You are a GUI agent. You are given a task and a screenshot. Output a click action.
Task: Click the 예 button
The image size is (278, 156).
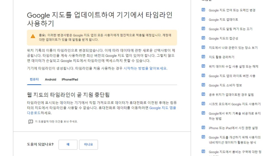click(x=68, y=145)
